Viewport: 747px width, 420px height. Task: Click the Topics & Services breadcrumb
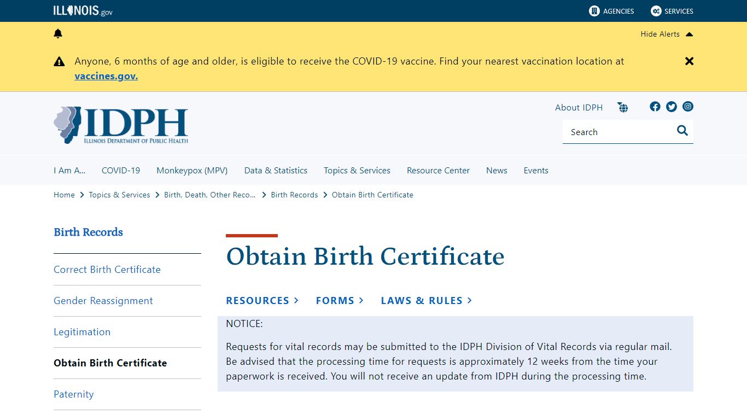coord(119,195)
